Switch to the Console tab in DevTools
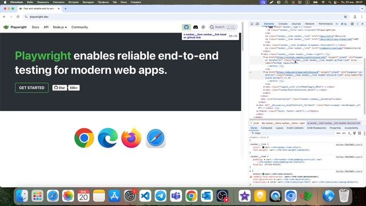 pyautogui.click(x=283, y=24)
